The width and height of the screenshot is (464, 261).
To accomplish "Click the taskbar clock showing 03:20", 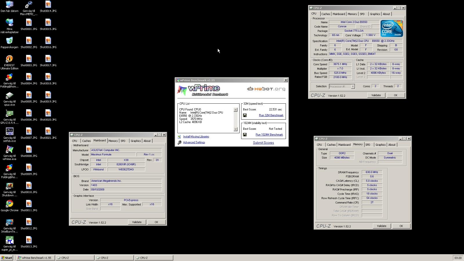I will click(x=458, y=258).
